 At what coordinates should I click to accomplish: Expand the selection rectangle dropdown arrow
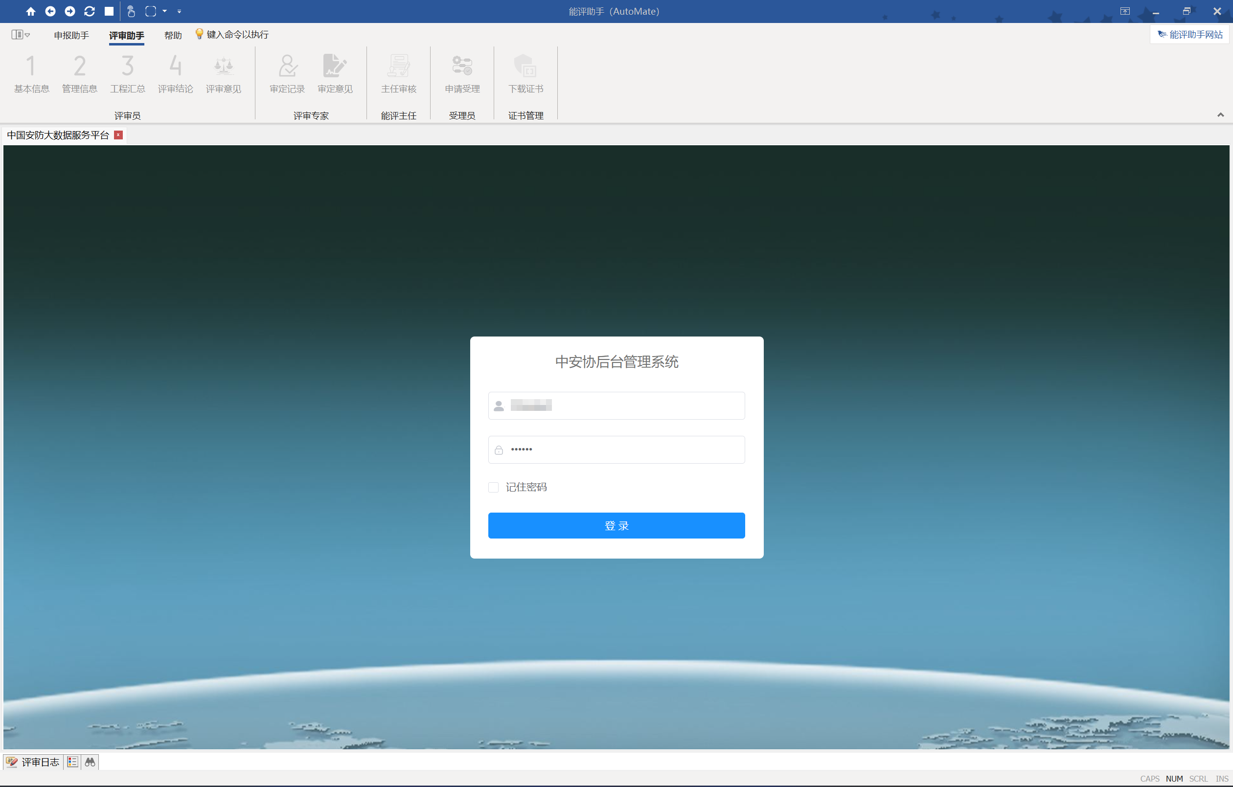[165, 11]
